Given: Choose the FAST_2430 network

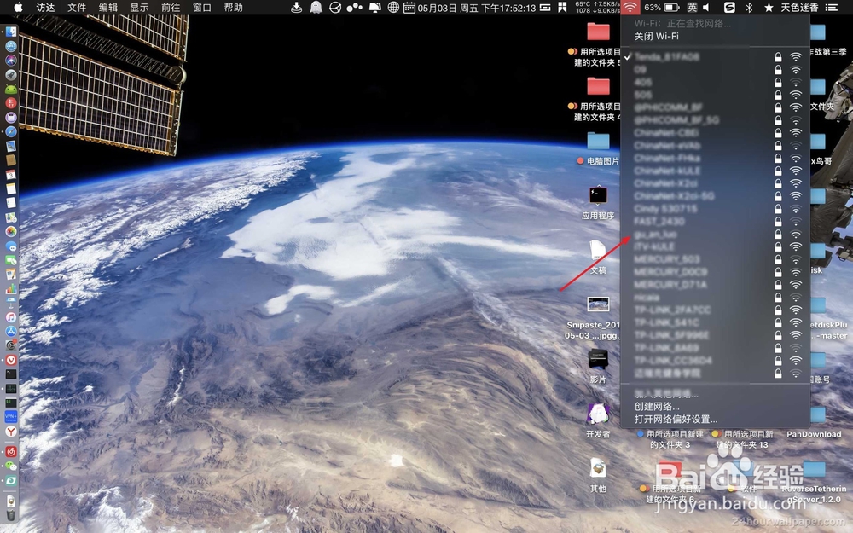Looking at the screenshot, I should 715,222.
